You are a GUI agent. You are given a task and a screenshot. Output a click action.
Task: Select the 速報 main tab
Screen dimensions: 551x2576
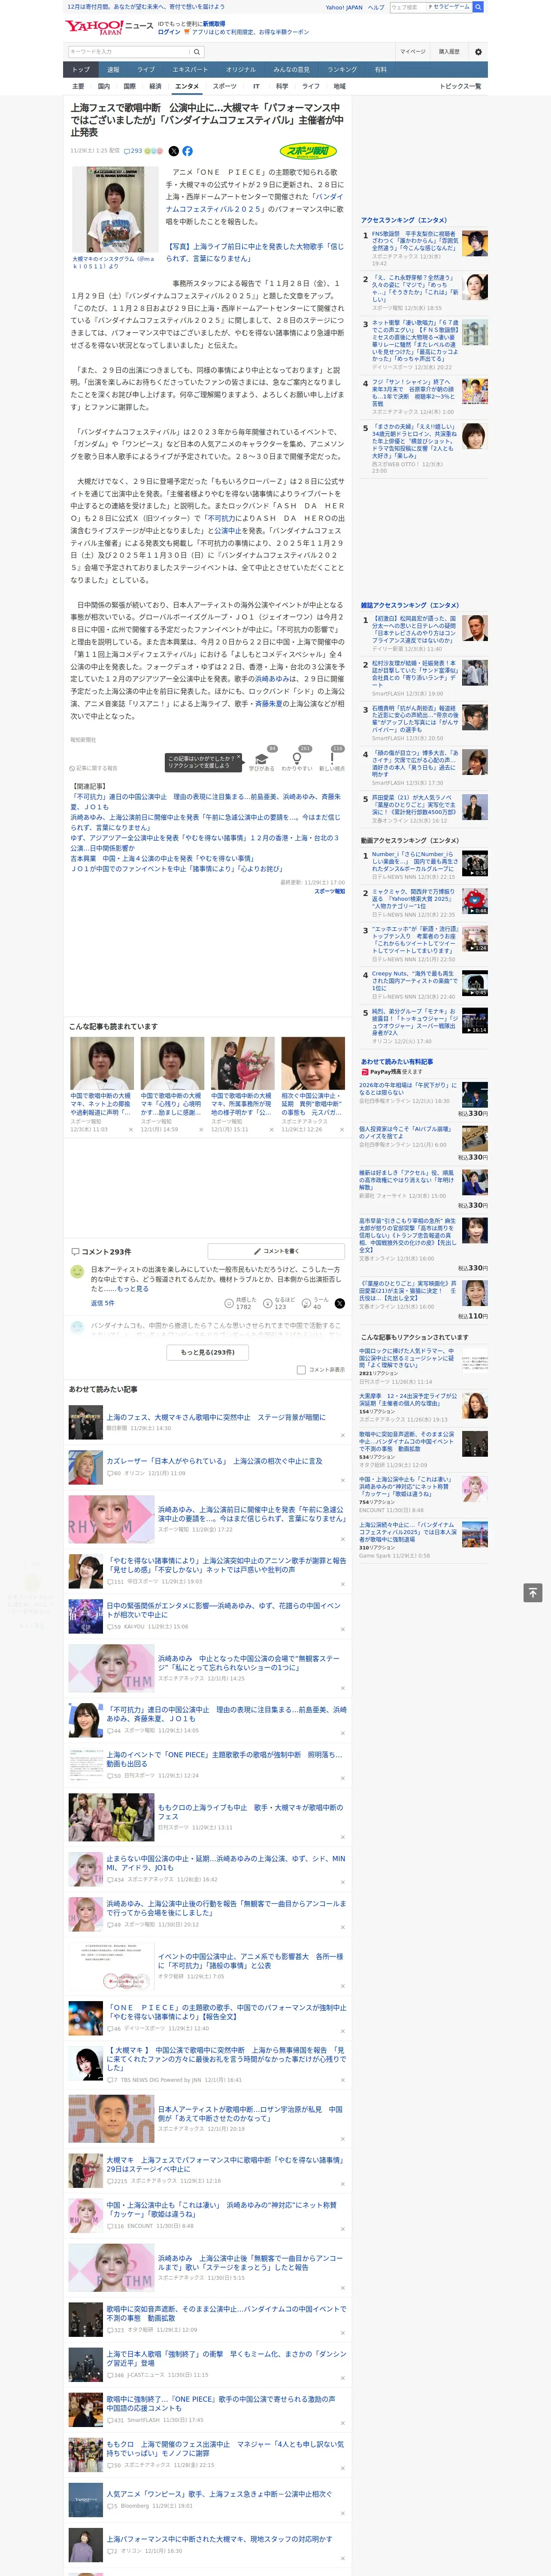(x=113, y=70)
